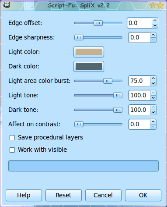The height and width of the screenshot is (207, 167).
Task: Open the Light color swatch picker
Action: coord(89,52)
